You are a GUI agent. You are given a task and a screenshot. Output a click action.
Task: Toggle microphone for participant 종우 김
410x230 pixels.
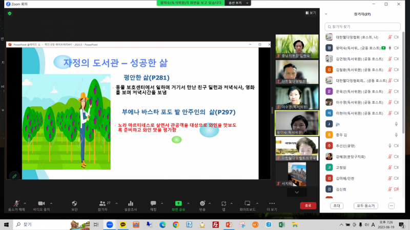pos(396,134)
